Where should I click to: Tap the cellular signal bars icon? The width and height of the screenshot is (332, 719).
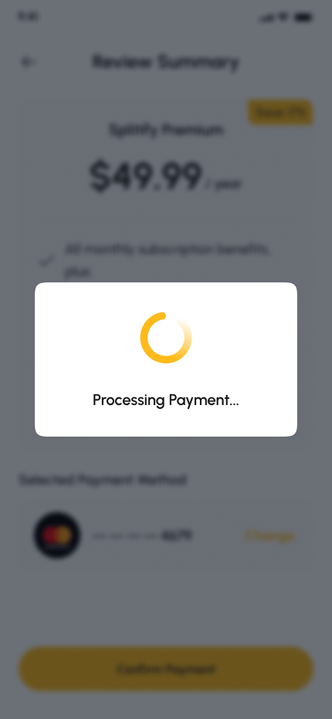click(x=266, y=18)
